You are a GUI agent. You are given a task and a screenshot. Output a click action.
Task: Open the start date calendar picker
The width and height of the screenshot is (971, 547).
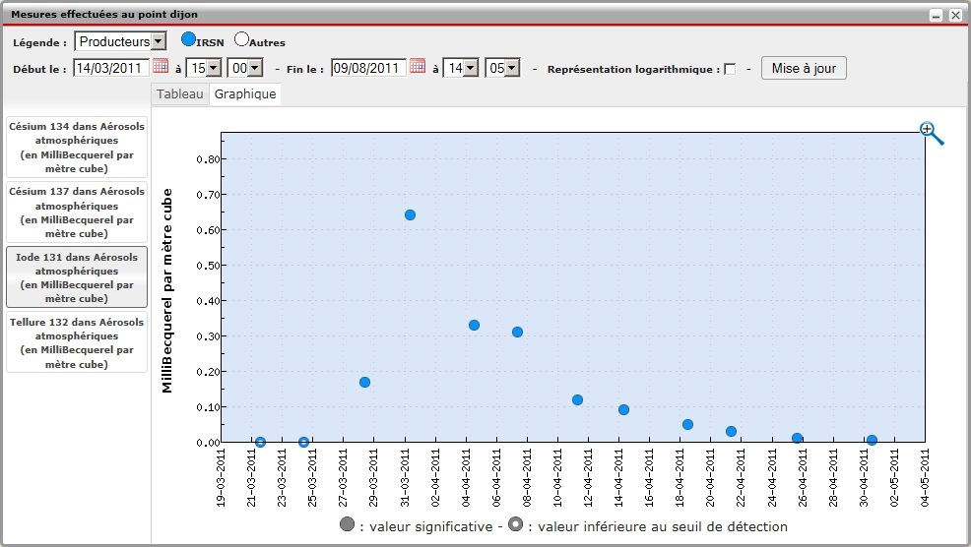click(x=161, y=66)
